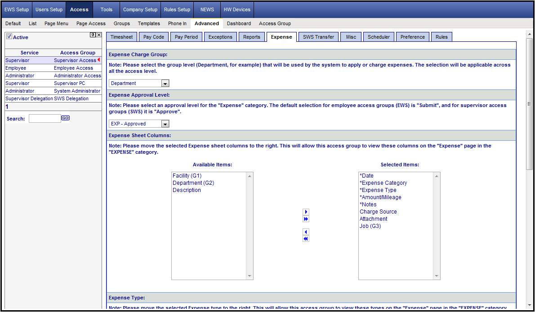The width and height of the screenshot is (535, 312).
Task: Open the Page Access submenu item
Action: point(91,23)
